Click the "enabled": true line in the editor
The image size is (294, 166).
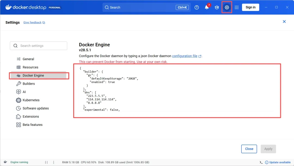(102, 82)
